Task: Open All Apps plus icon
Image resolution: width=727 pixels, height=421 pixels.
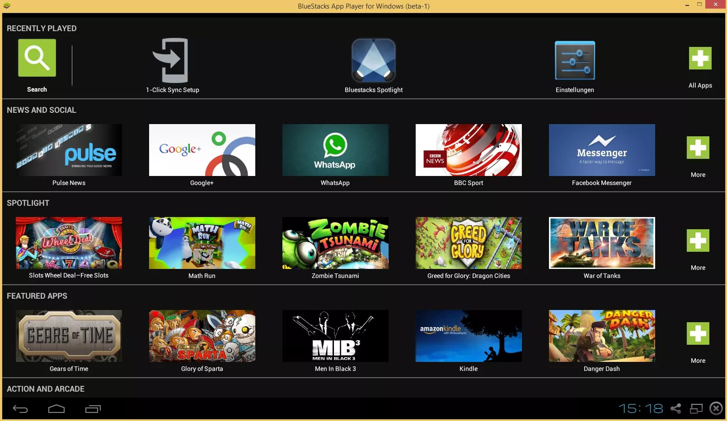Action: pos(700,58)
